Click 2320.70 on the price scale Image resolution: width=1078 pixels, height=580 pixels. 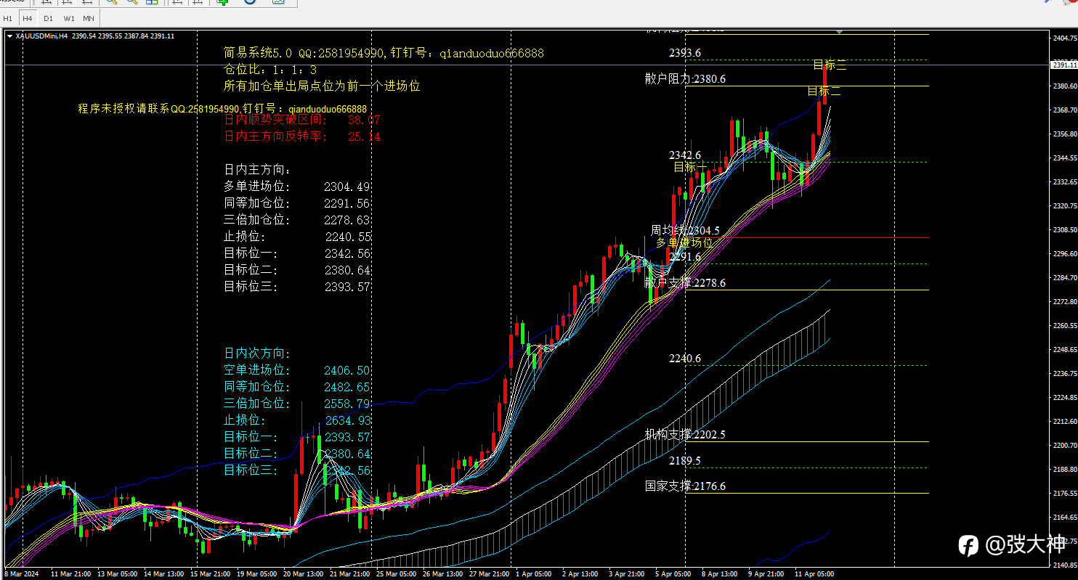pos(1064,205)
